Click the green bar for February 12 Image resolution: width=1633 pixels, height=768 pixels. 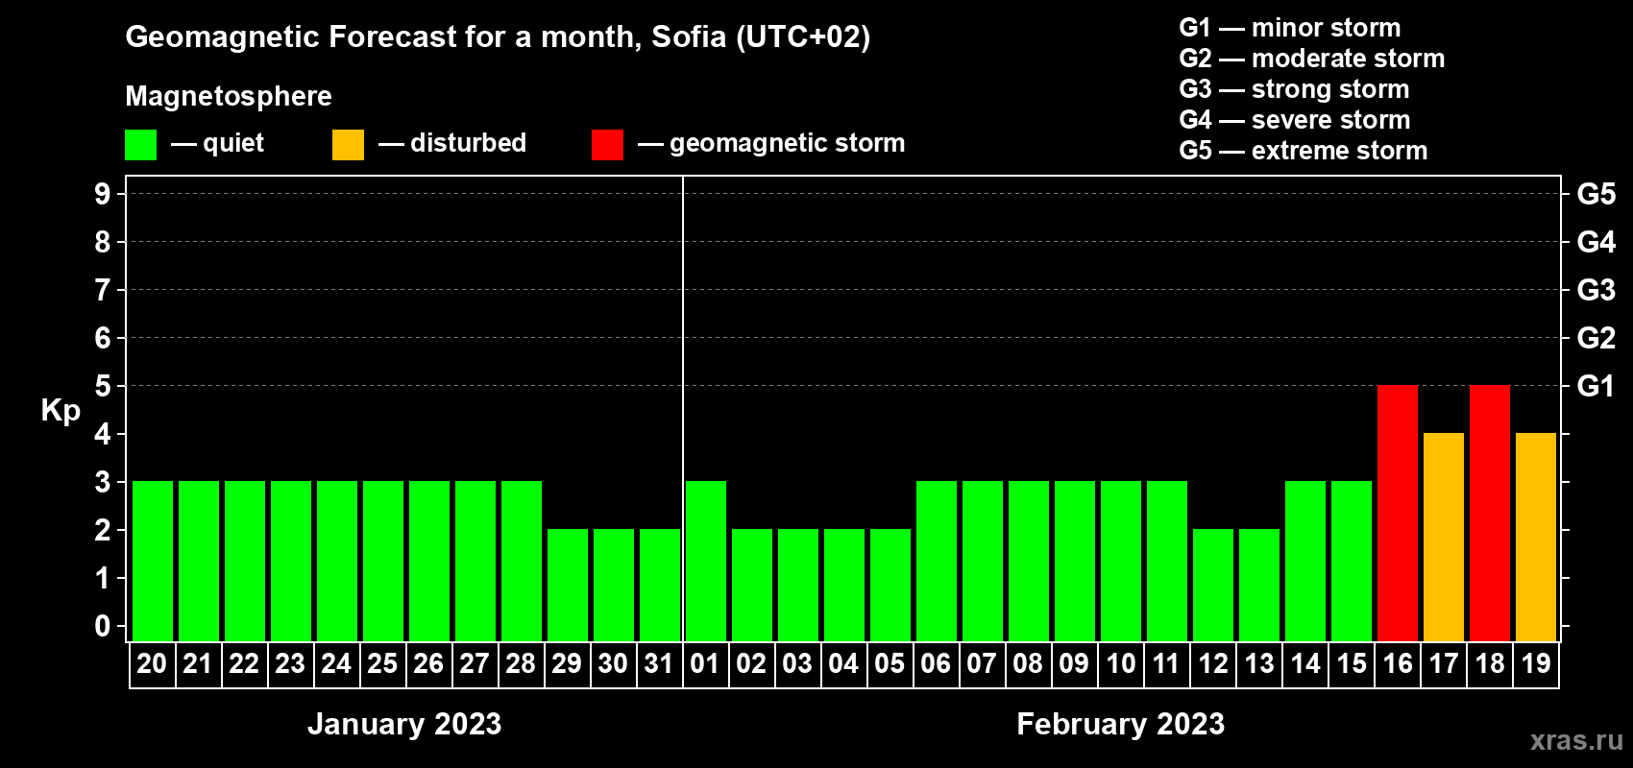click(x=1213, y=586)
